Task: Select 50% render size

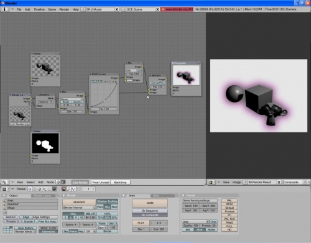Action: point(107,218)
